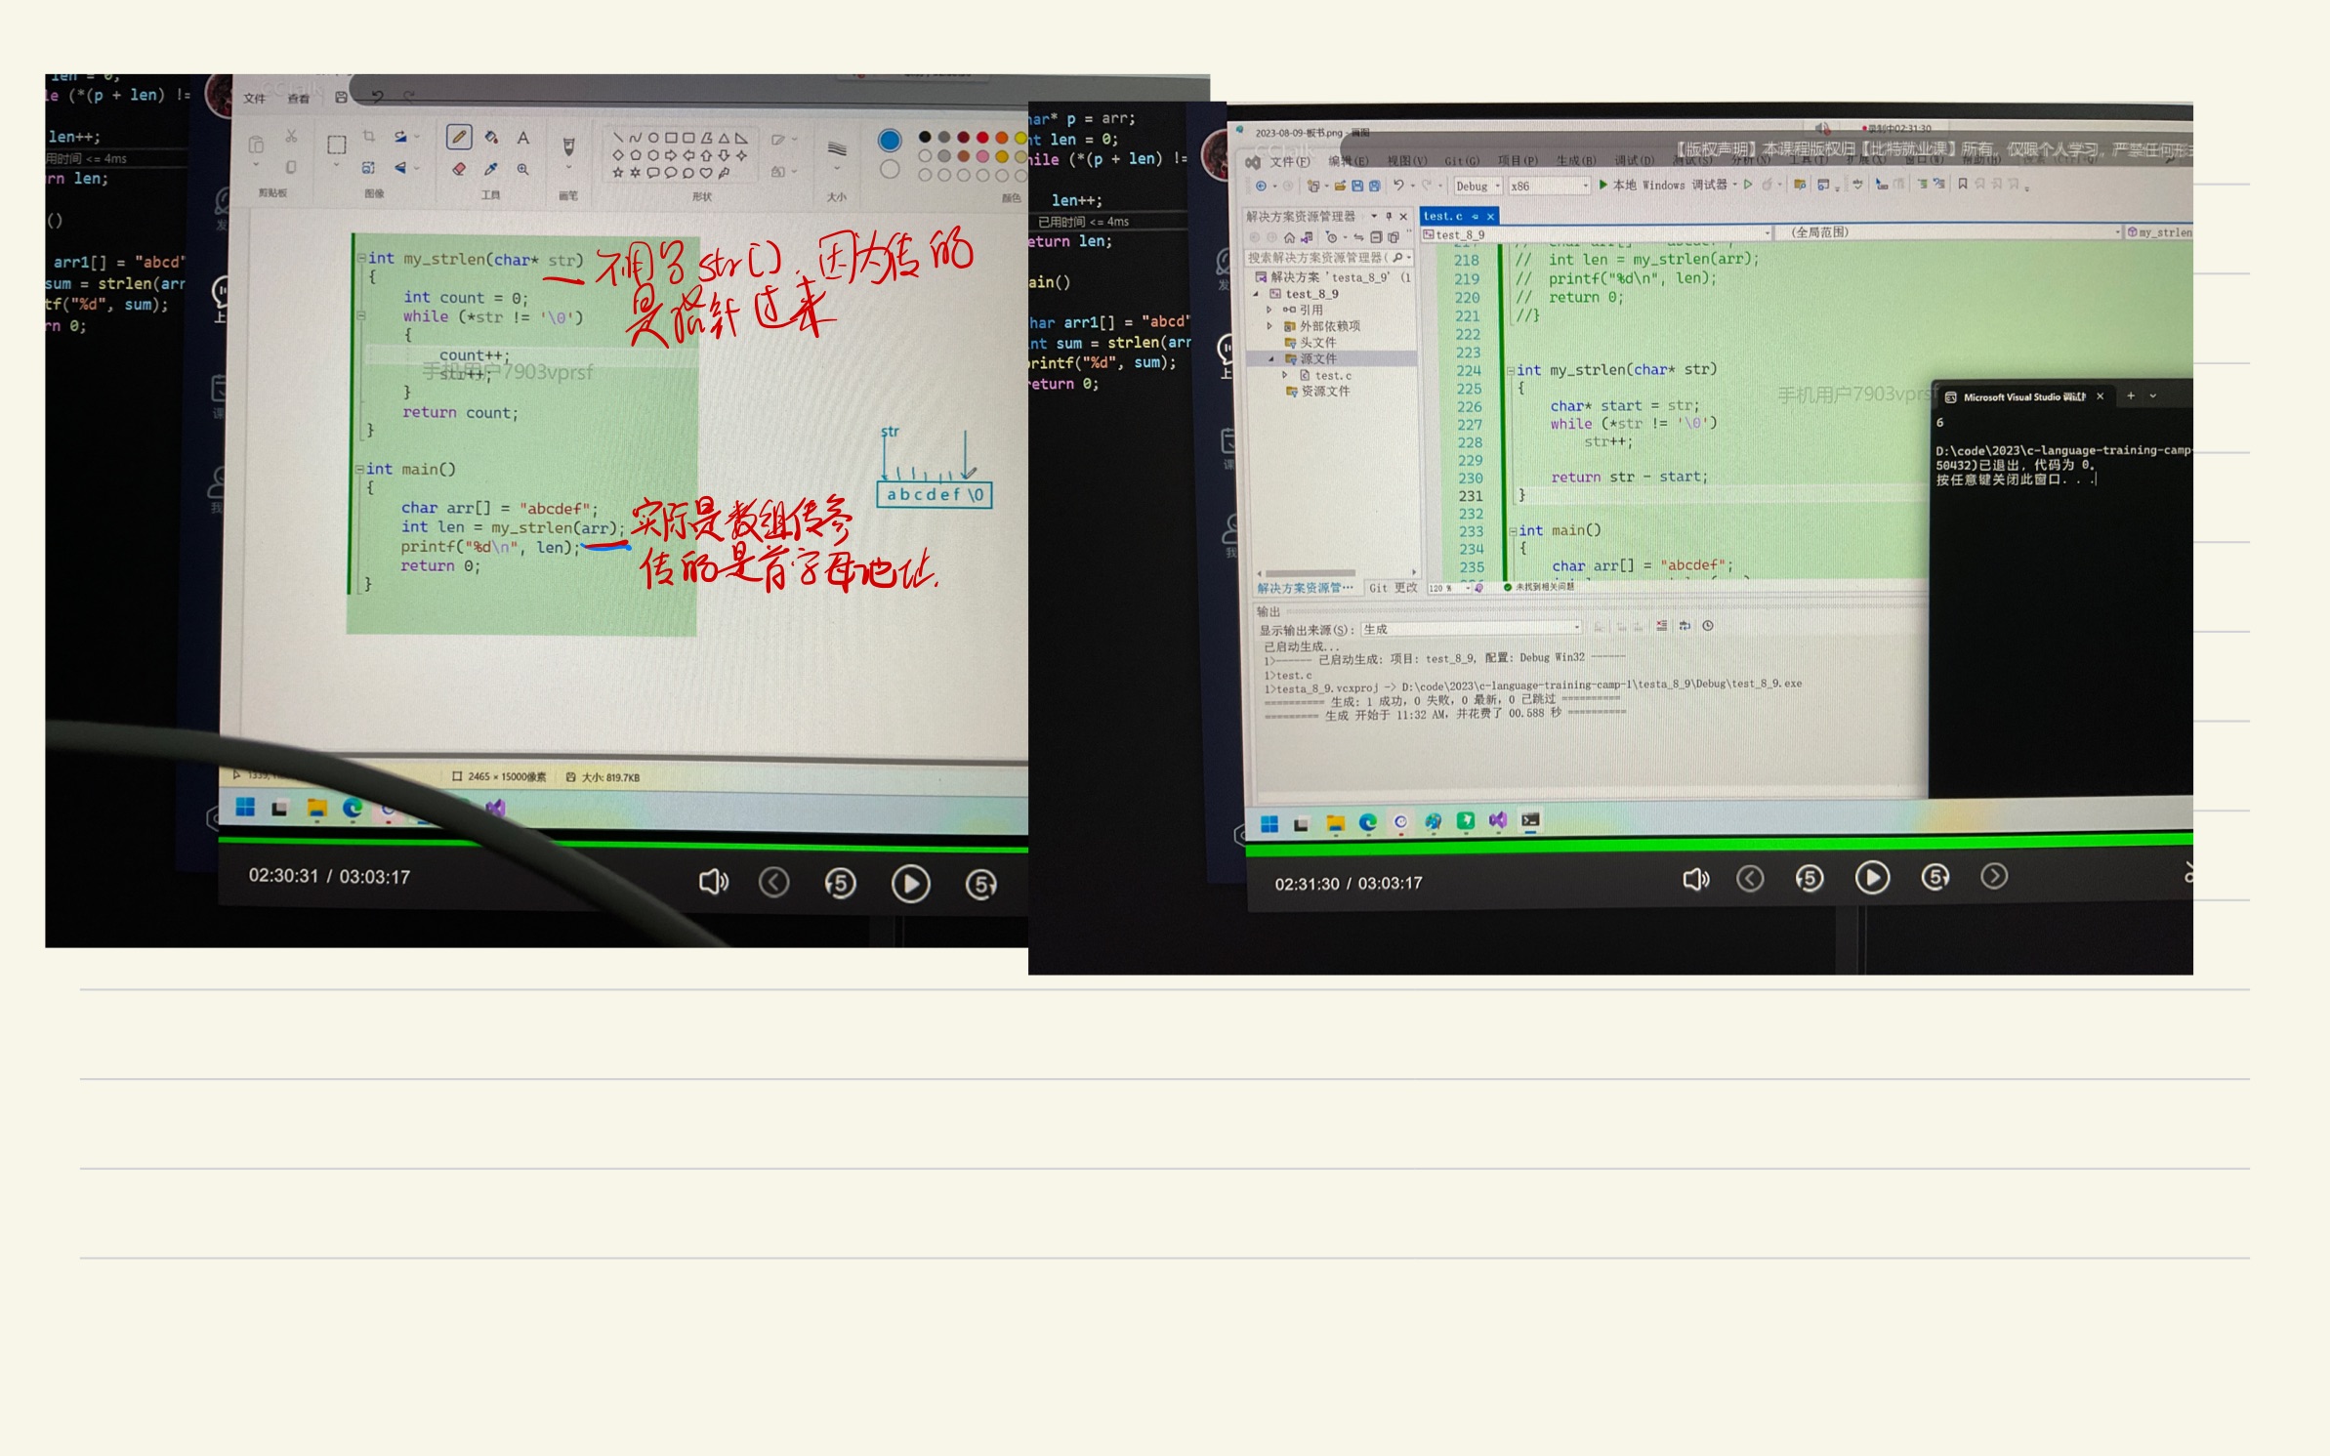Click 本地 Windows 调试器 run button
2330x1456 pixels.
click(1662, 186)
